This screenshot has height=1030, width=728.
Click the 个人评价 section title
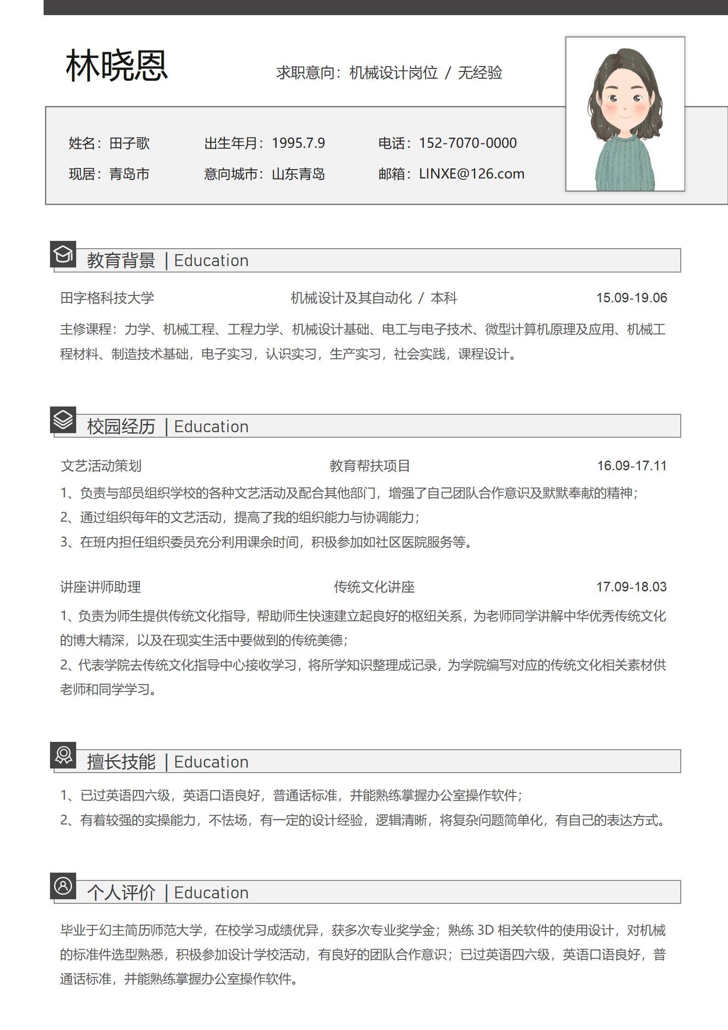coord(121,893)
